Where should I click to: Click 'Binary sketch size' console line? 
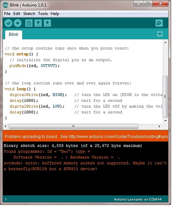73,146
